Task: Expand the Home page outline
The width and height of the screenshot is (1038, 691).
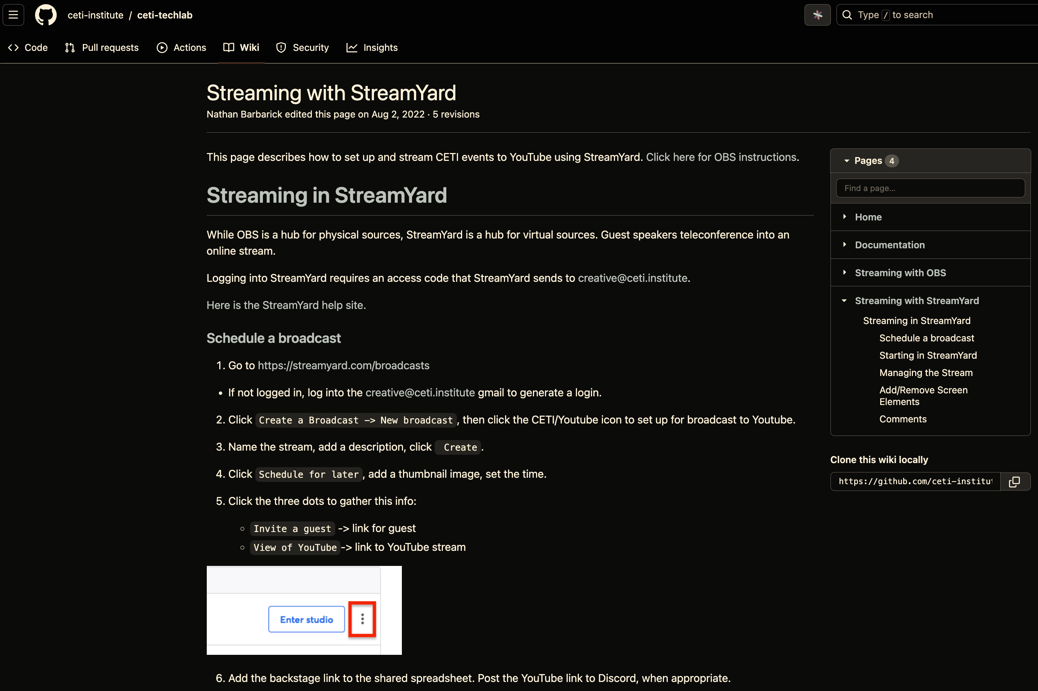Action: pyautogui.click(x=844, y=216)
